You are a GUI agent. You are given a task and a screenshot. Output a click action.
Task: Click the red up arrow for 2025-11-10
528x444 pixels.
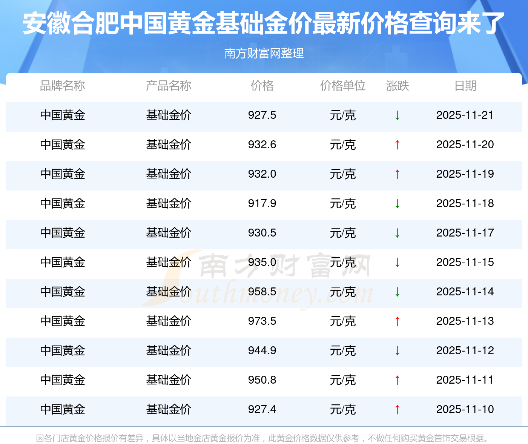pyautogui.click(x=397, y=409)
